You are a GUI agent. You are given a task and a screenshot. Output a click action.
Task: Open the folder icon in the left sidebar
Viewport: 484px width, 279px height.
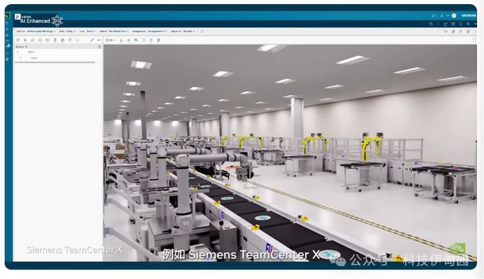(x=7, y=41)
